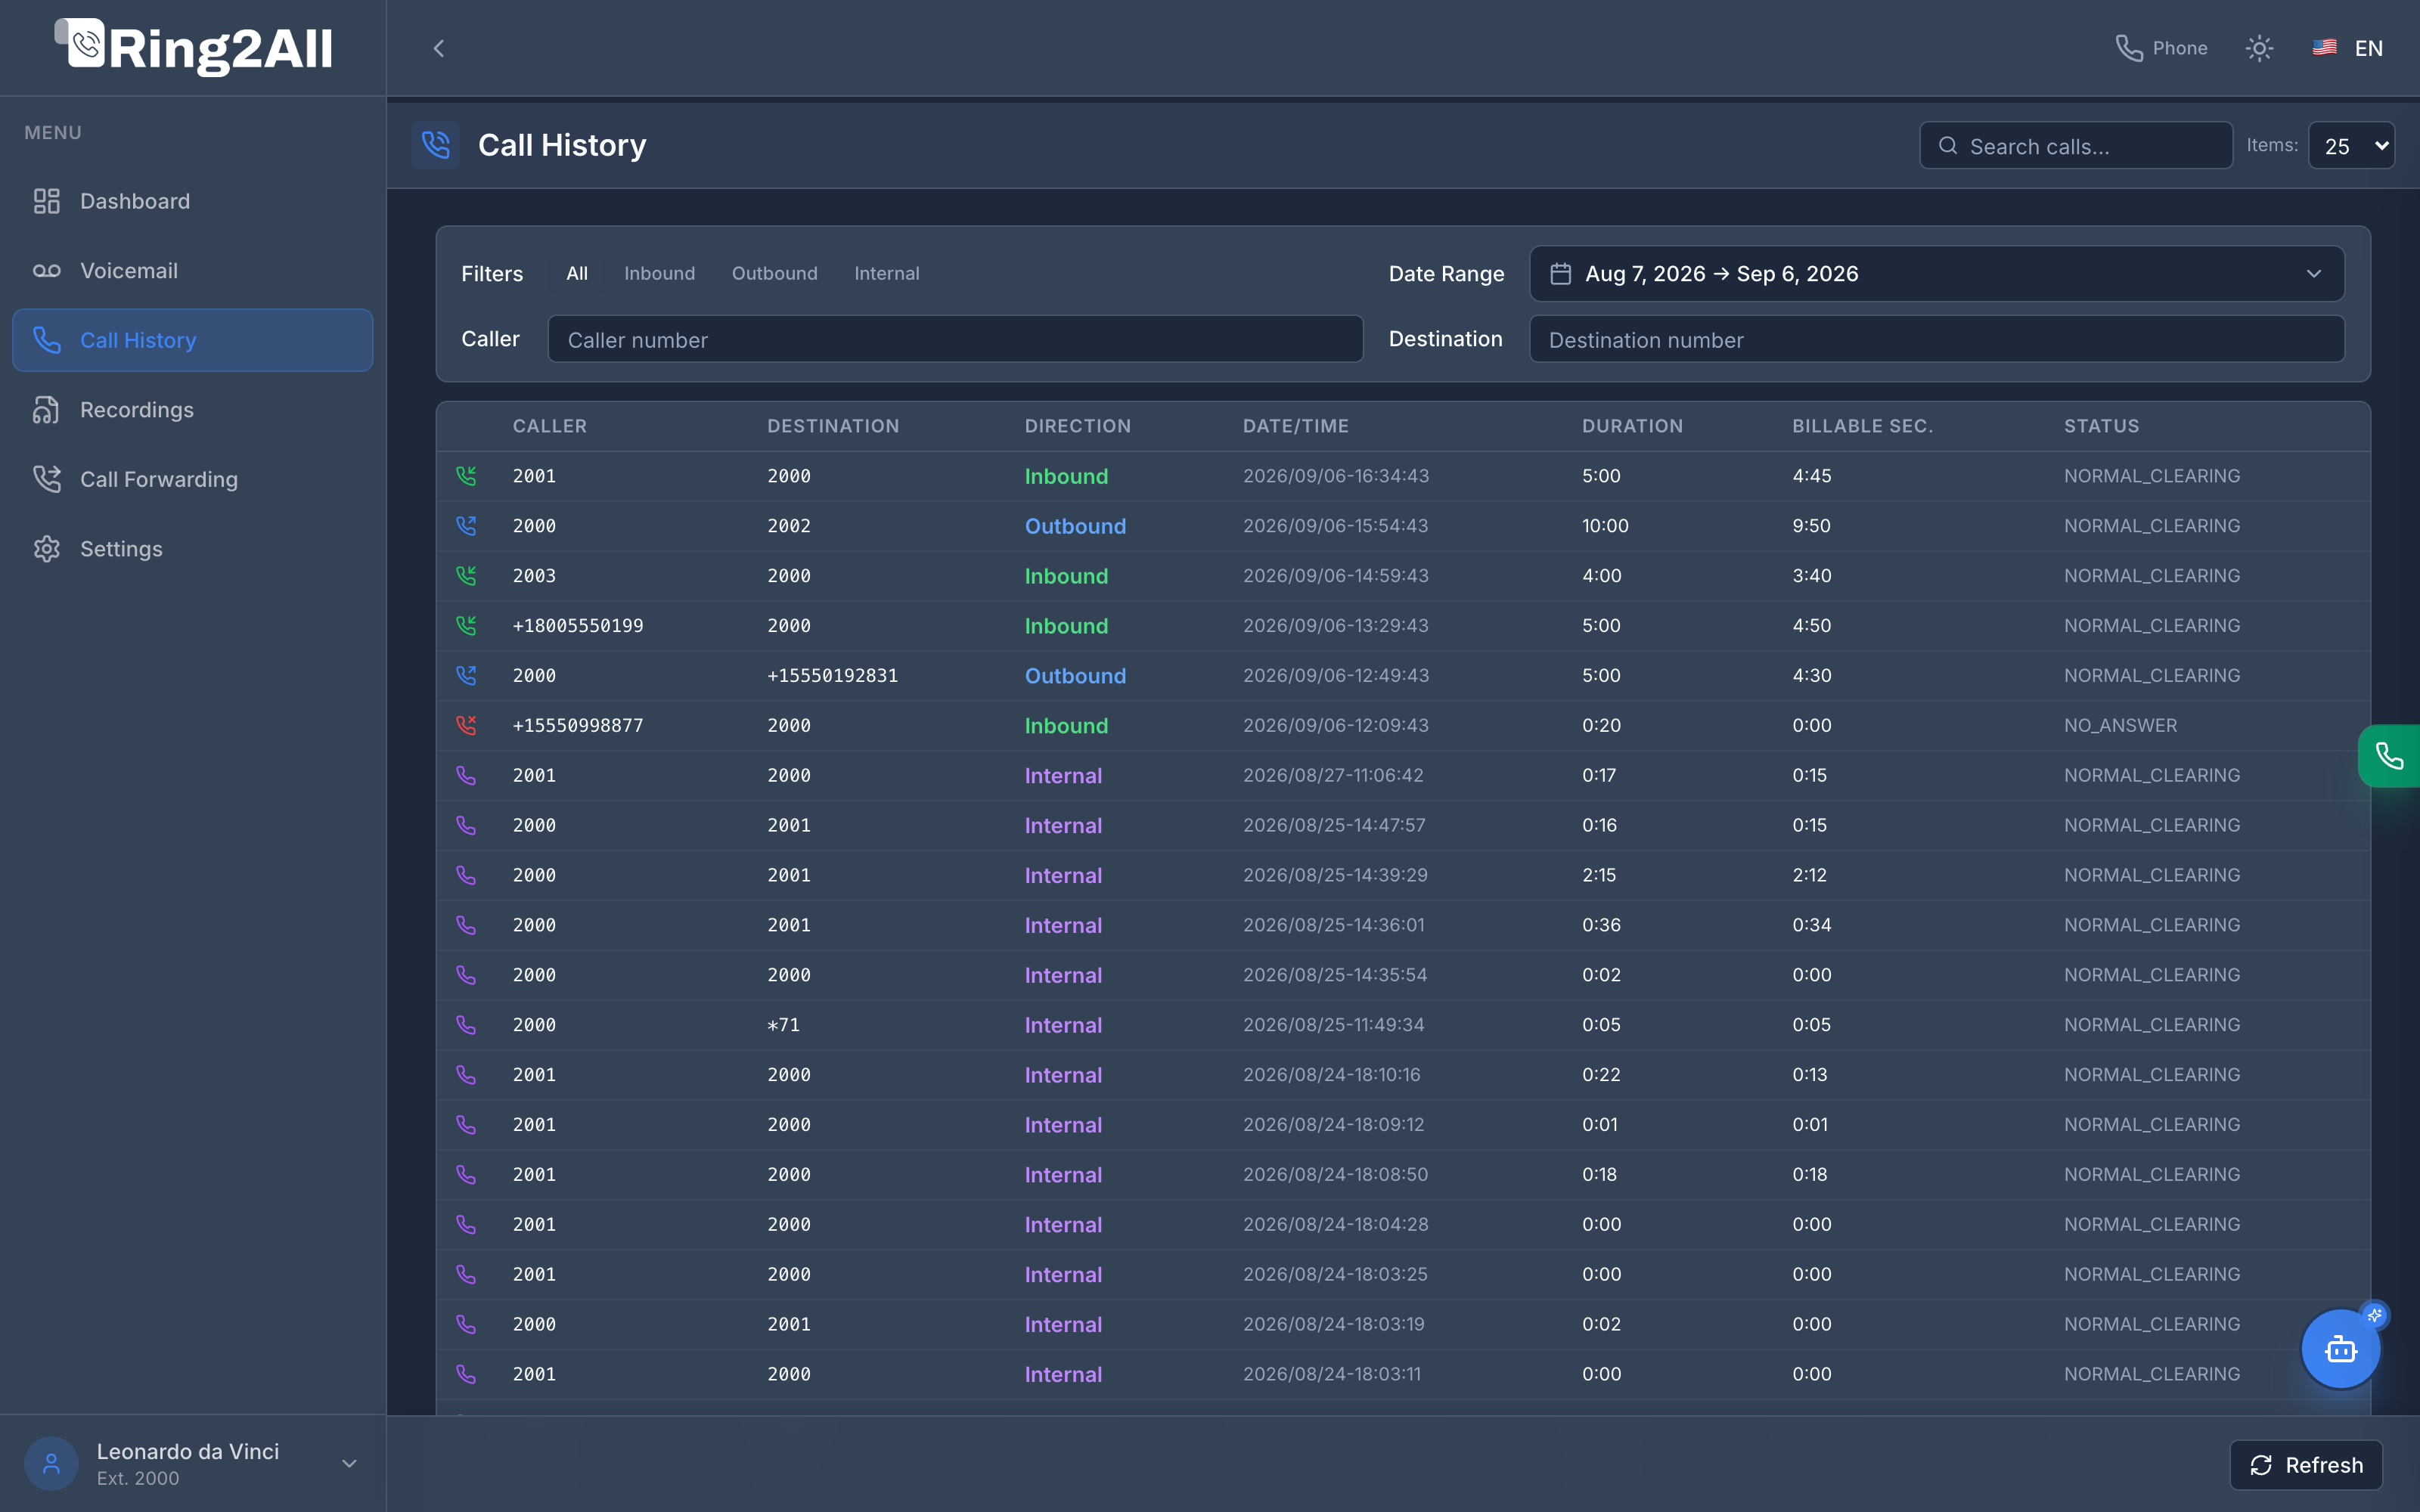Click the DATE/TIME column header
The height and width of the screenshot is (1512, 2420).
[x=1296, y=426]
